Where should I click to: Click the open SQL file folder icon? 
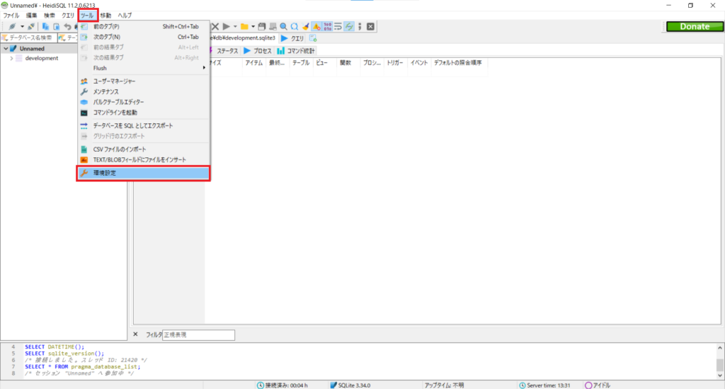(244, 26)
